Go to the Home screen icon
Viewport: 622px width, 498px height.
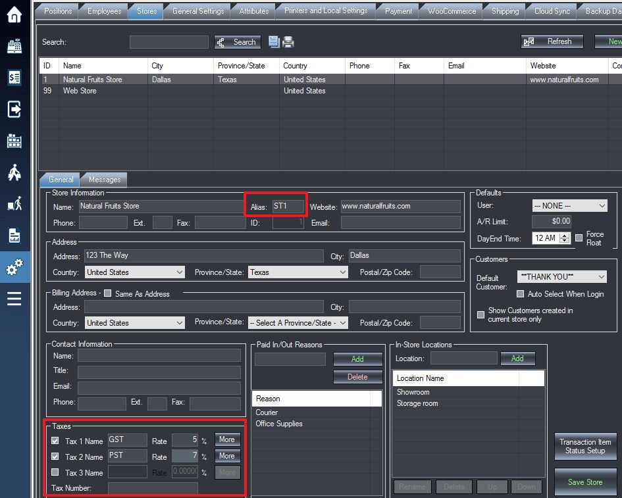[14, 14]
